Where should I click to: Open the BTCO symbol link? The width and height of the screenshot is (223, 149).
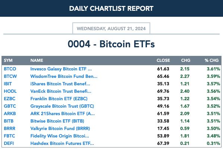10,69
